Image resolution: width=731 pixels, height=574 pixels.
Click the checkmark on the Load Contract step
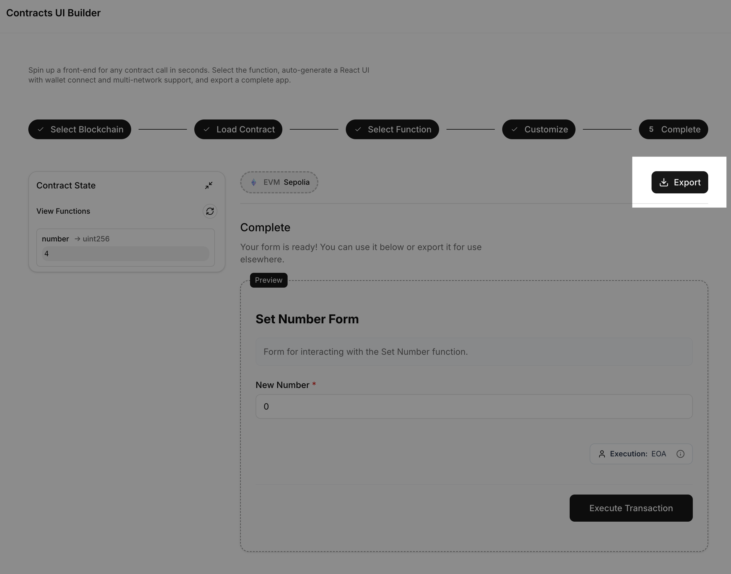[207, 129]
